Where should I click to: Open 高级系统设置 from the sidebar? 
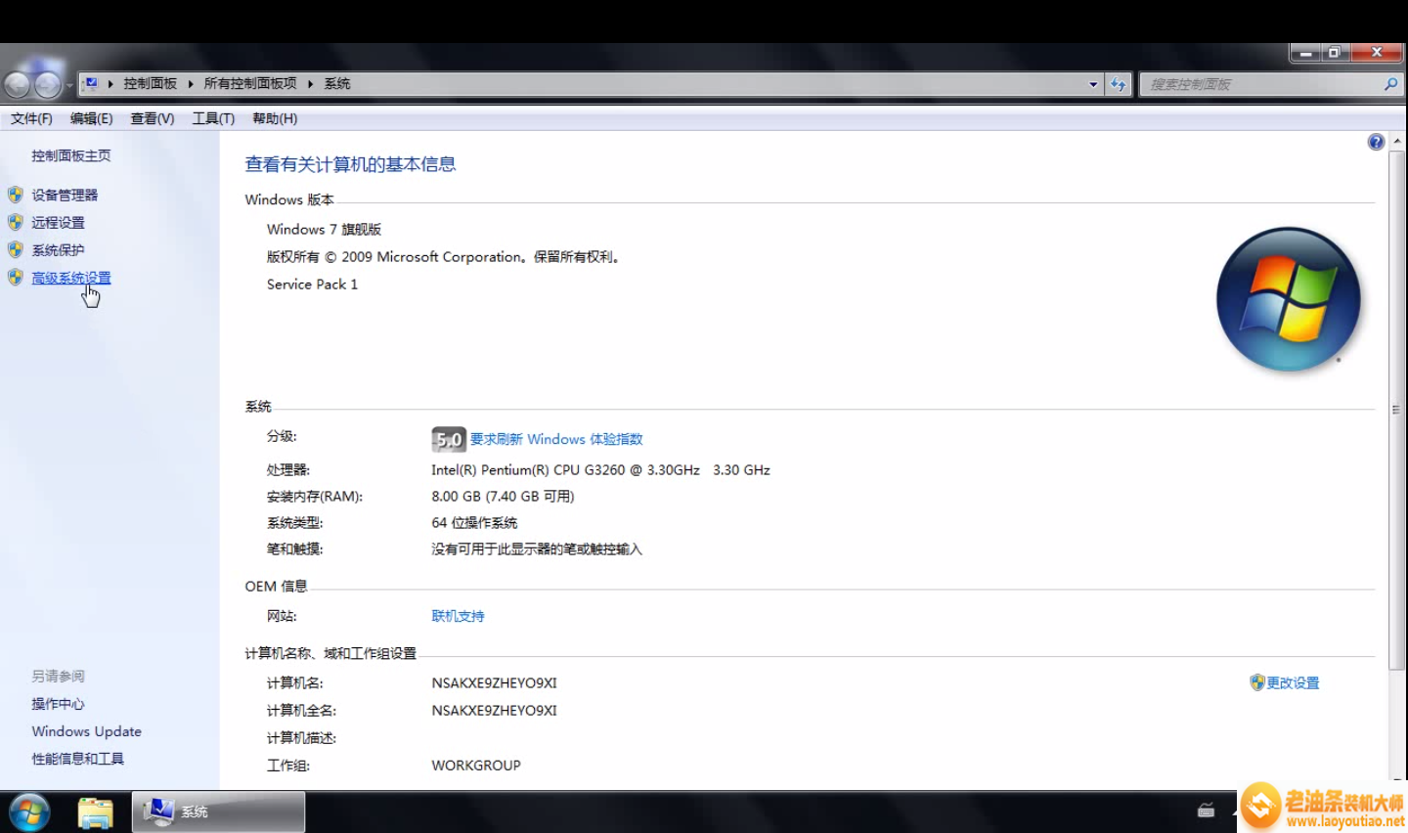click(70, 278)
